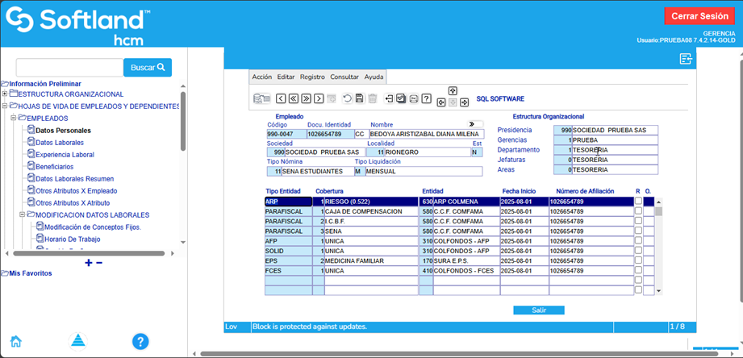Collapse MODIFICACION DATOS LABORALES node
Viewport: 743px width, 358px height.
pos(23,215)
